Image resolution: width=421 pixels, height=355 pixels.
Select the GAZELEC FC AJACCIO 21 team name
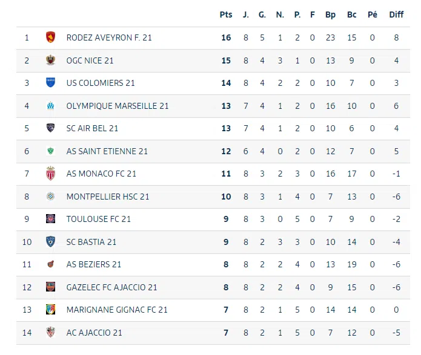[112, 287]
